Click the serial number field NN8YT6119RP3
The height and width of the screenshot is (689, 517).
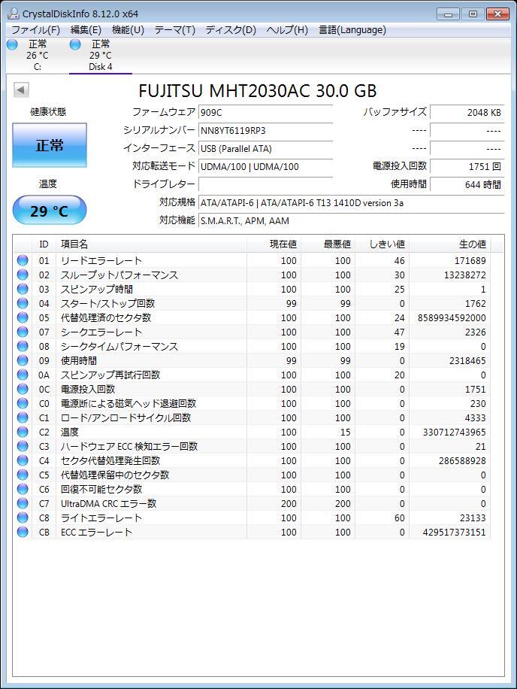(265, 131)
